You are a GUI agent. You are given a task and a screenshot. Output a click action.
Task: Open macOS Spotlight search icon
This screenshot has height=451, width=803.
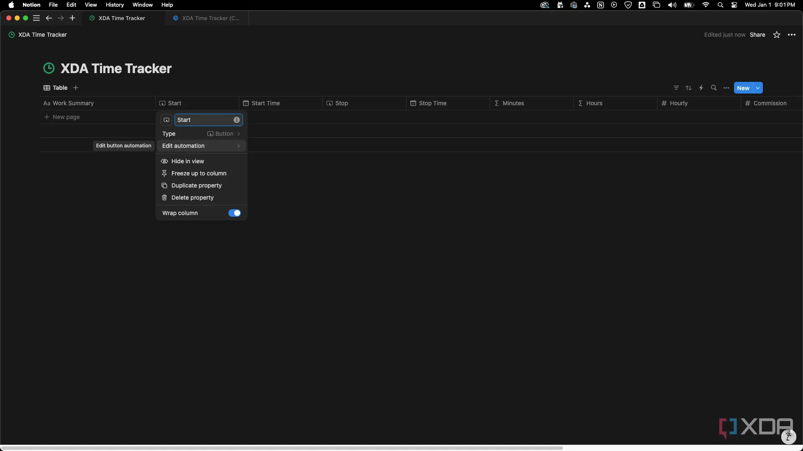click(x=720, y=5)
